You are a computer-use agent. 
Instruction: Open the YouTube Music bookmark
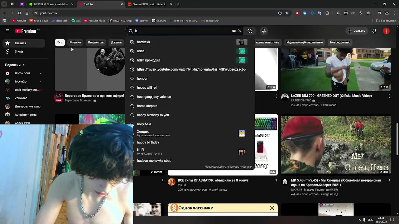point(94,21)
